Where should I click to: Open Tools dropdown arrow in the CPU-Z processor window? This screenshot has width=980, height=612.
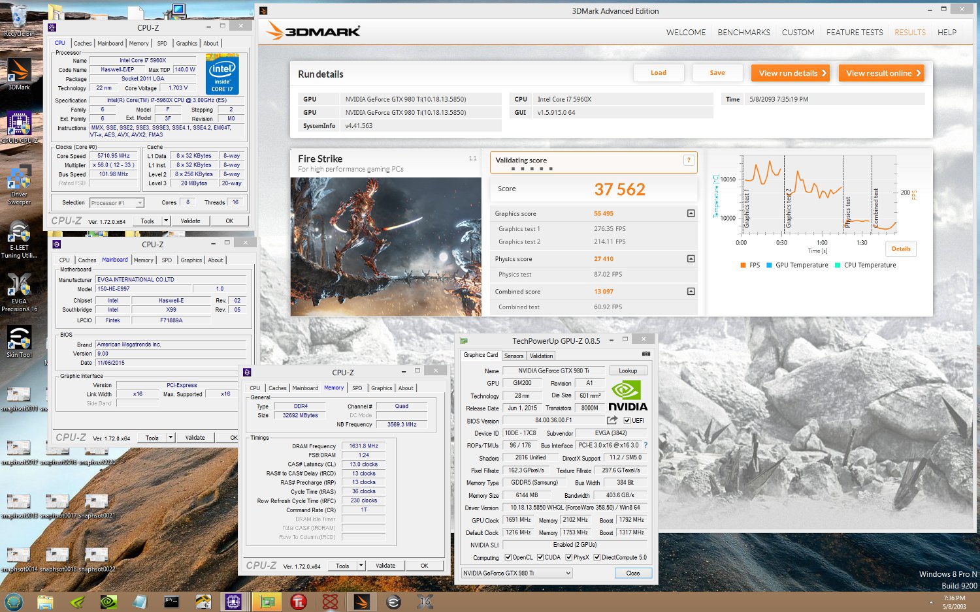click(166, 221)
